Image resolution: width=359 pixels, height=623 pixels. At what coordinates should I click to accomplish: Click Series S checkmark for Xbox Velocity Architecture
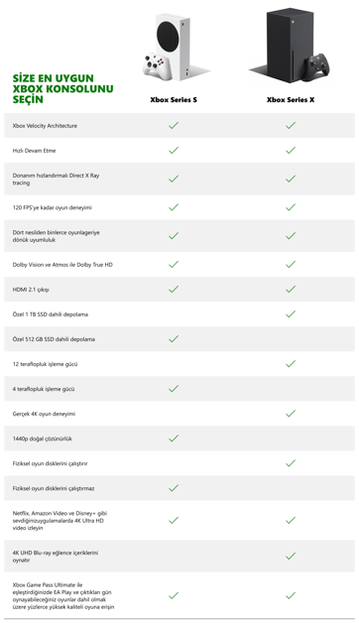(x=174, y=126)
